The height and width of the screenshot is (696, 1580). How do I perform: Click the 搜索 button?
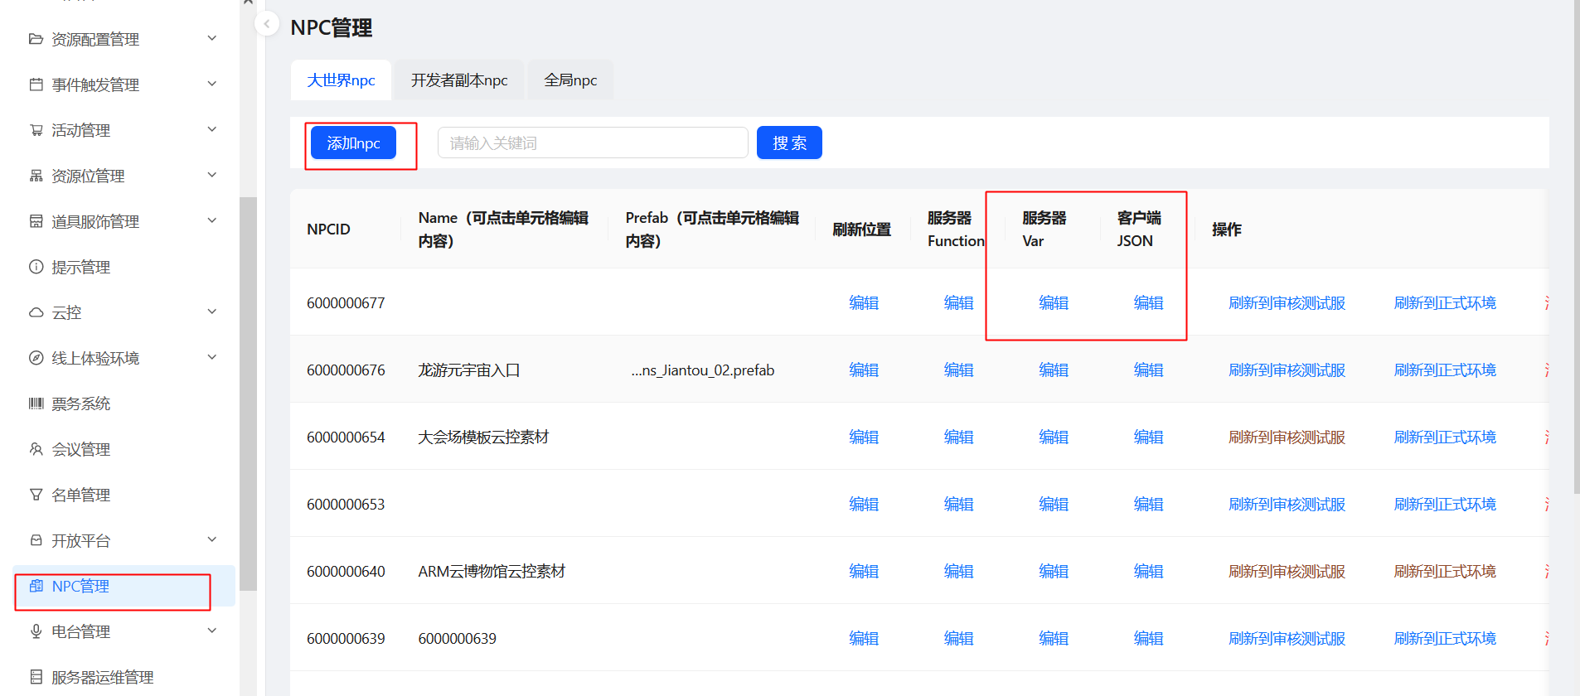(789, 143)
